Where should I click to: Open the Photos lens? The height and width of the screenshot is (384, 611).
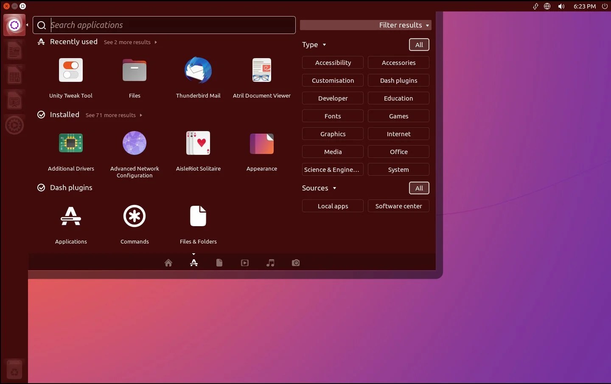(296, 263)
